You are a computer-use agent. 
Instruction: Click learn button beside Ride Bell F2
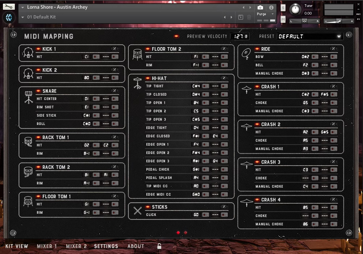click(315, 65)
